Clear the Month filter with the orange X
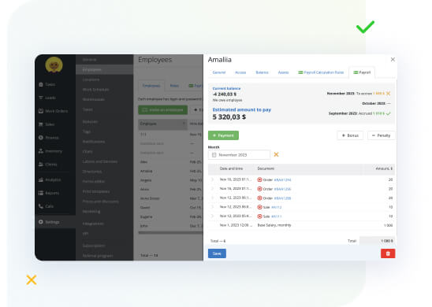 click(276, 154)
